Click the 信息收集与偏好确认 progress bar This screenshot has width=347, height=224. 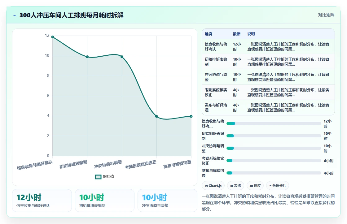[x=274, y=123]
